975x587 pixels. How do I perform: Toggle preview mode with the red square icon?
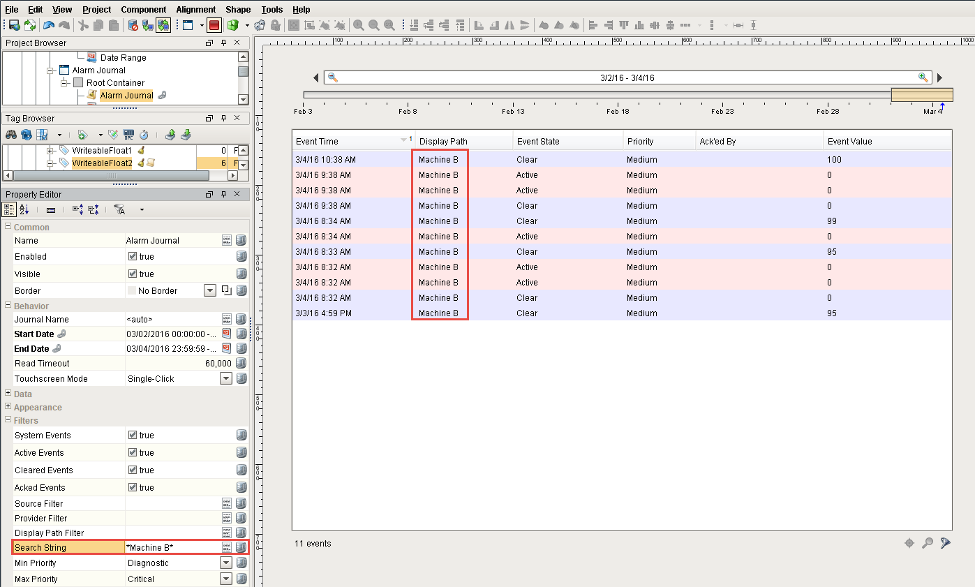coord(214,25)
